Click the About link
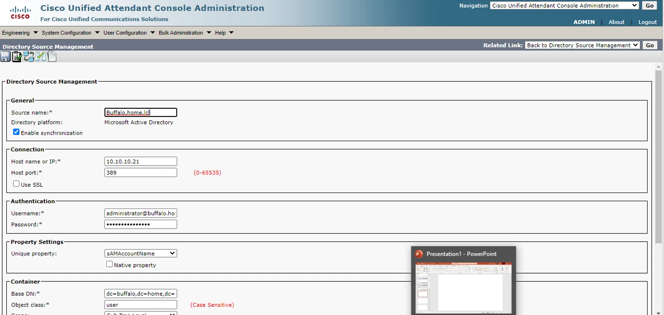The width and height of the screenshot is (664, 315). click(617, 22)
